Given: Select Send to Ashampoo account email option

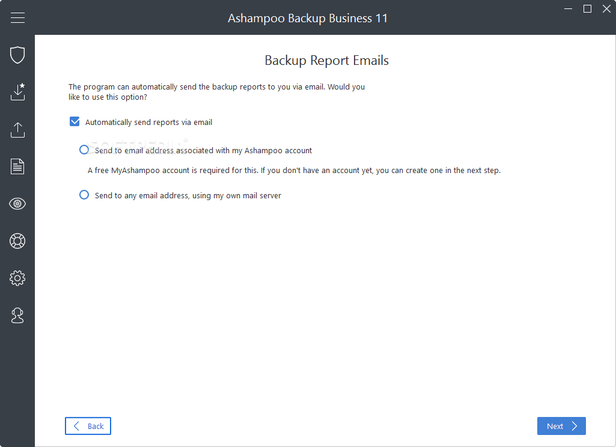Looking at the screenshot, I should (x=84, y=150).
